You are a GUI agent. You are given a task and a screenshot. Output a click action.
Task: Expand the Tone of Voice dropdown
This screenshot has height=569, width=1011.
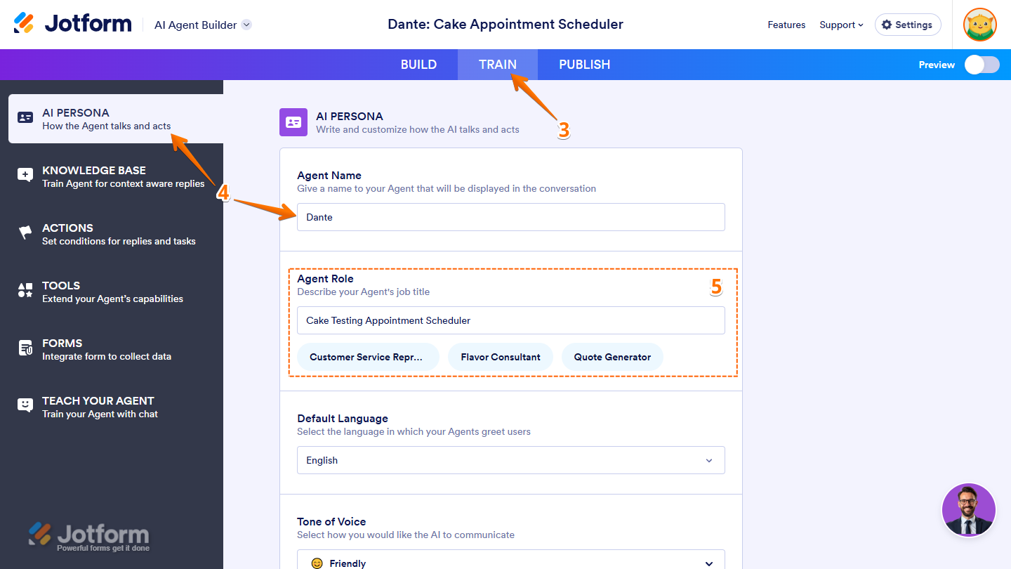pos(510,563)
